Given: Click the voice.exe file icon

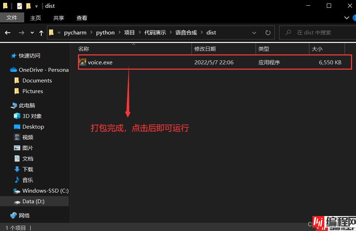Looking at the screenshot, I should click(x=83, y=62).
